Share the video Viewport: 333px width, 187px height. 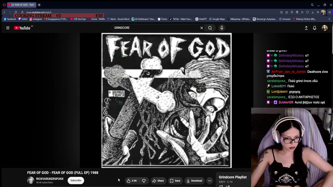pos(158,181)
